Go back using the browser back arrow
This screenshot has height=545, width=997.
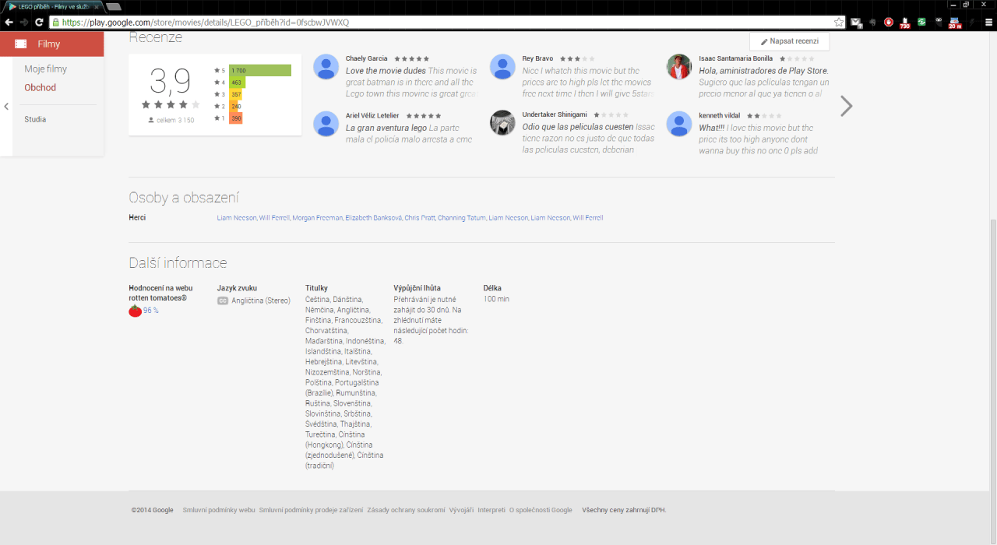pyautogui.click(x=9, y=23)
